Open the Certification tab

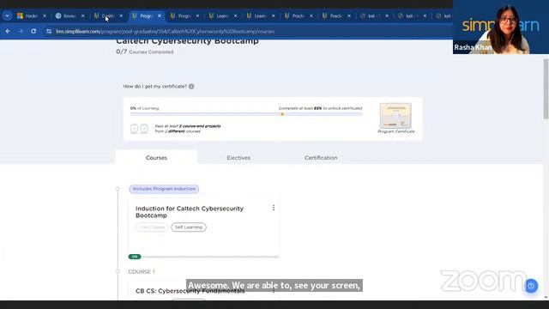[321, 158]
